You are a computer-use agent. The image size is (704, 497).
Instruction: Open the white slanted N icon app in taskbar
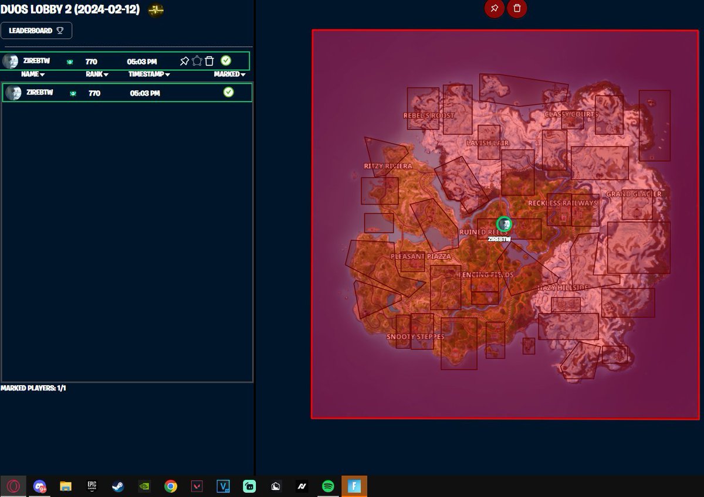click(302, 486)
